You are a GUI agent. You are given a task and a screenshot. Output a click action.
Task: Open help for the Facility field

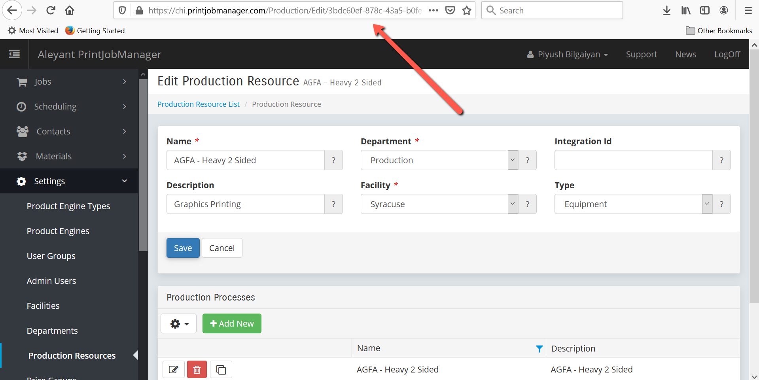tap(527, 204)
